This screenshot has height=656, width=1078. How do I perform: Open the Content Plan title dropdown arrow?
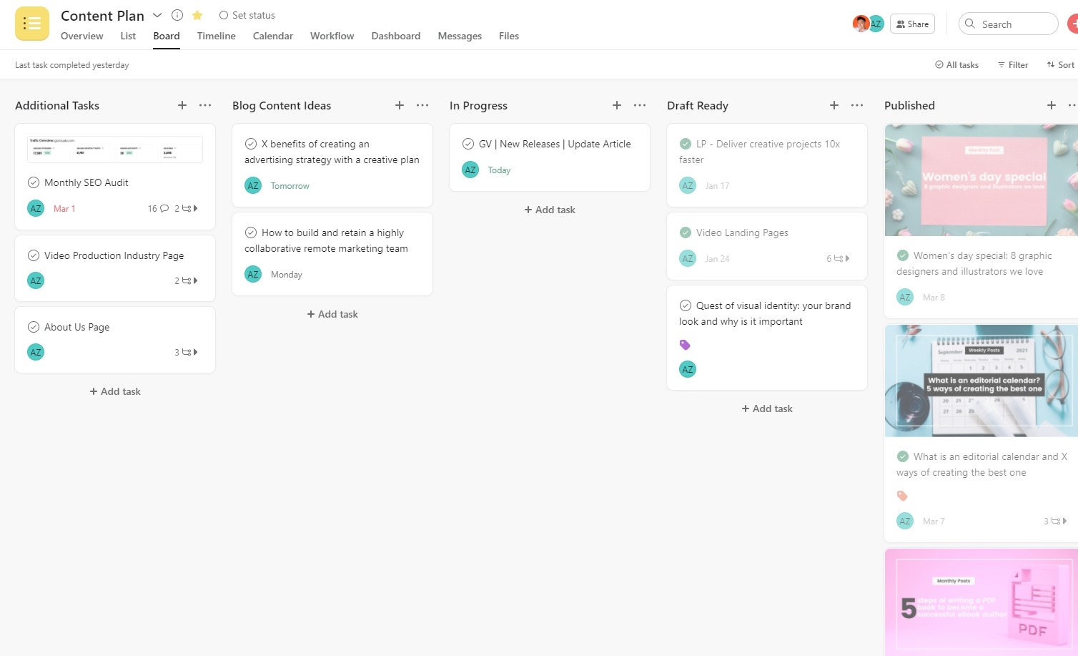point(157,15)
